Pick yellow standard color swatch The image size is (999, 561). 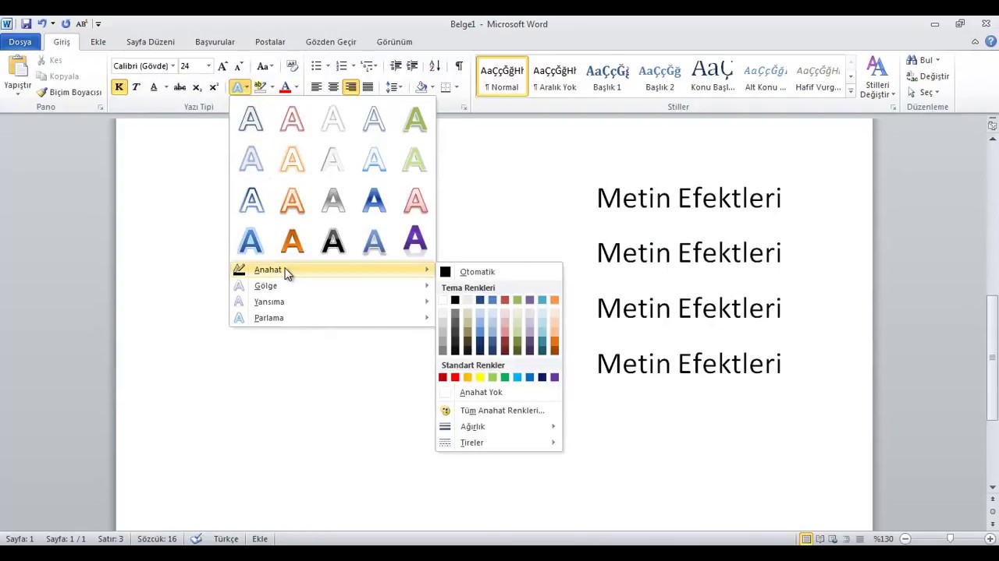(x=480, y=377)
